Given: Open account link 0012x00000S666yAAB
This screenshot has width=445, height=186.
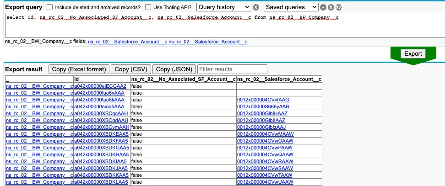Looking at the screenshot, I should tap(263, 107).
